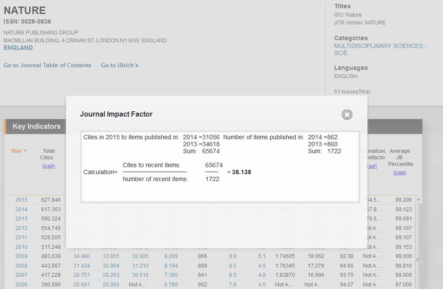Close the Journal Impact Factor popup
The image size is (443, 289).
click(347, 114)
